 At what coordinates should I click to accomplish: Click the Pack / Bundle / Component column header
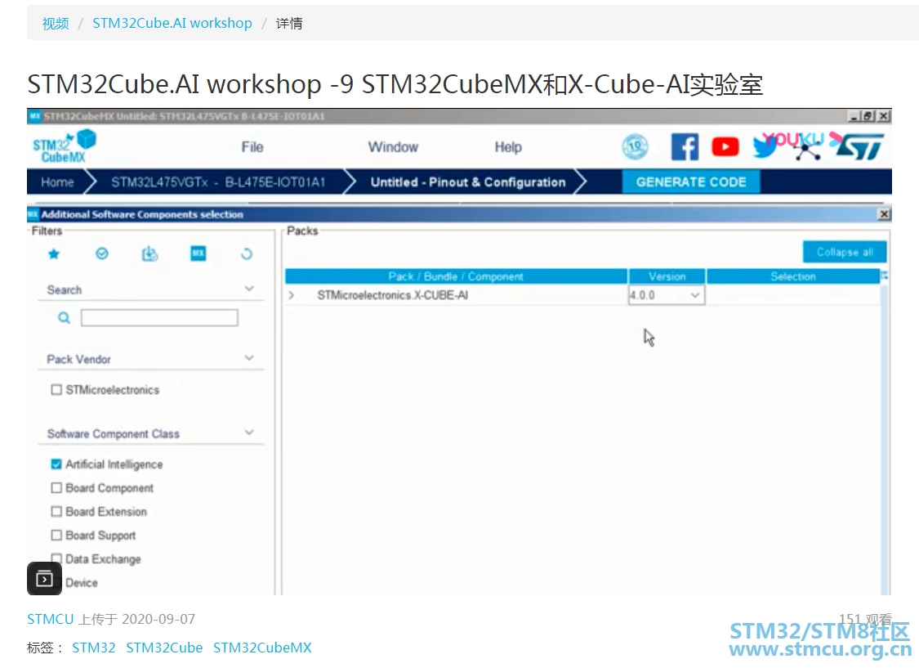[x=456, y=276]
